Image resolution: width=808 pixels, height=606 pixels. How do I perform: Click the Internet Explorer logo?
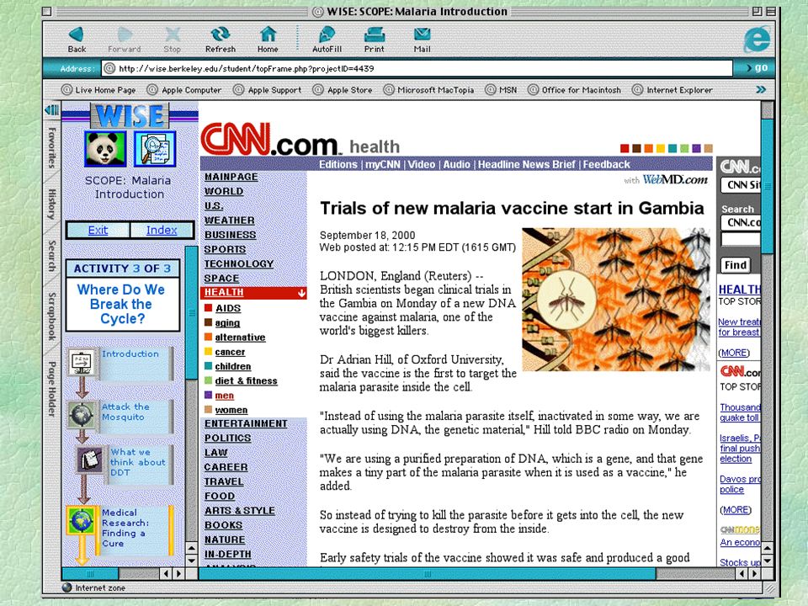click(757, 39)
